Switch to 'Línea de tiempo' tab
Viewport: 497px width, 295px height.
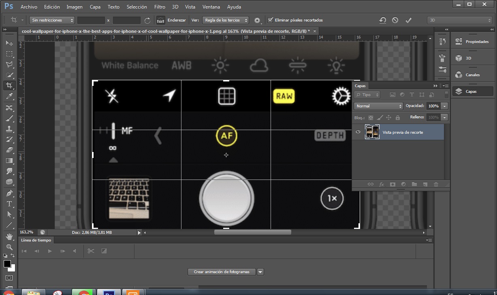(x=36, y=240)
